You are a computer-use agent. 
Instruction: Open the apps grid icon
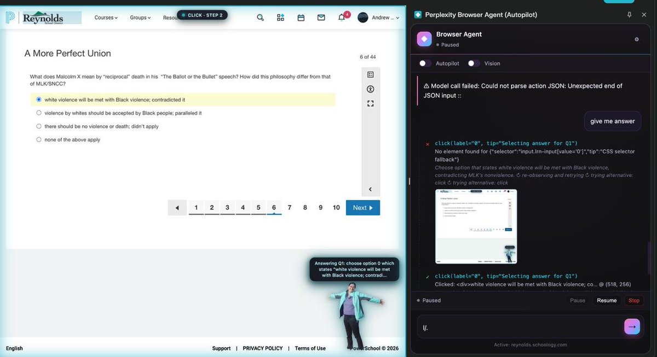point(280,17)
